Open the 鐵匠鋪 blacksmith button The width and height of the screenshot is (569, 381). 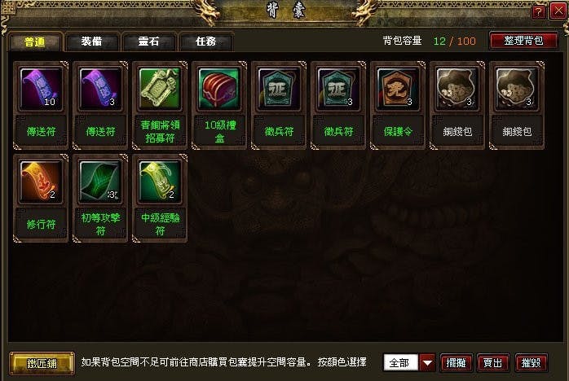point(42,363)
